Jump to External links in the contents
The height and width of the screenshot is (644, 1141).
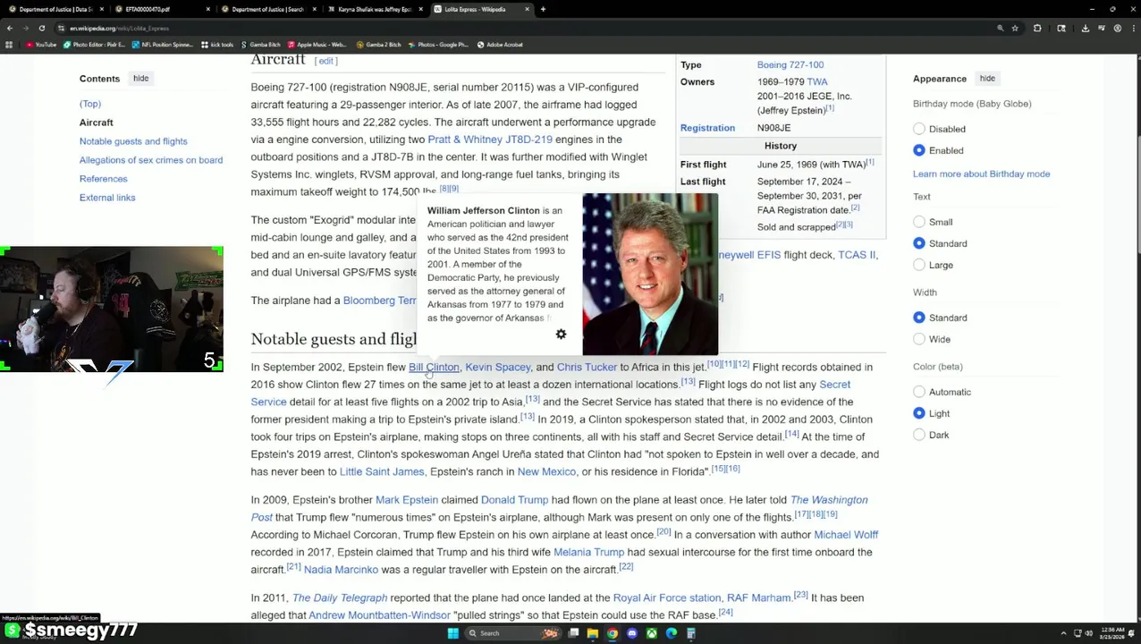click(x=106, y=198)
